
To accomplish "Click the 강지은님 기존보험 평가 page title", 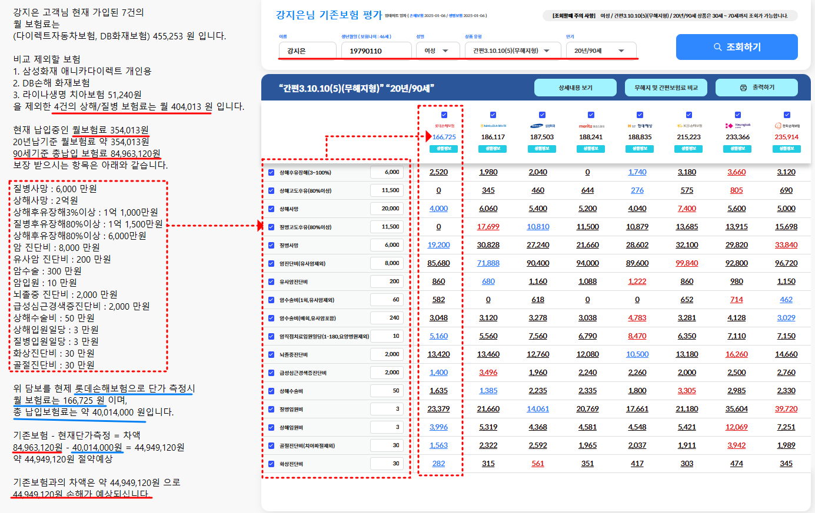I will point(329,15).
